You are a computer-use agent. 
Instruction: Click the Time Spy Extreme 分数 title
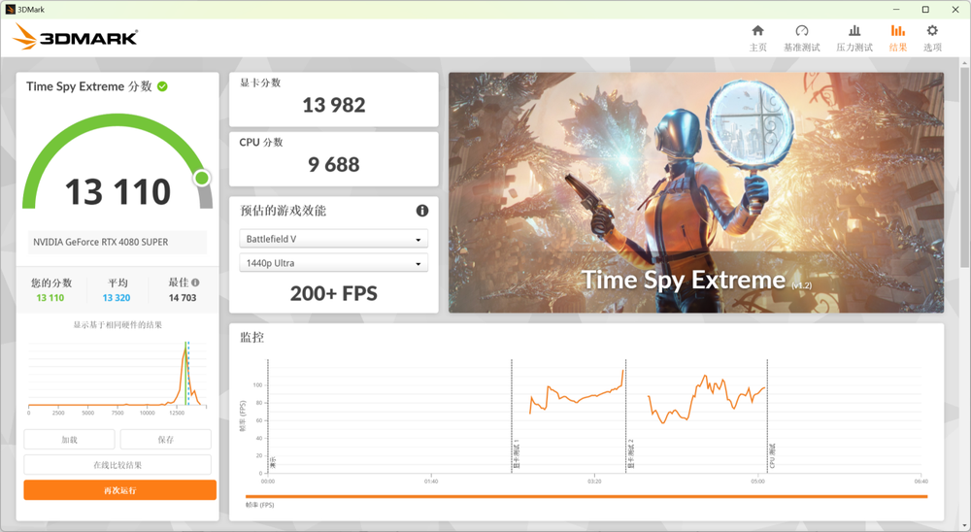(x=89, y=86)
